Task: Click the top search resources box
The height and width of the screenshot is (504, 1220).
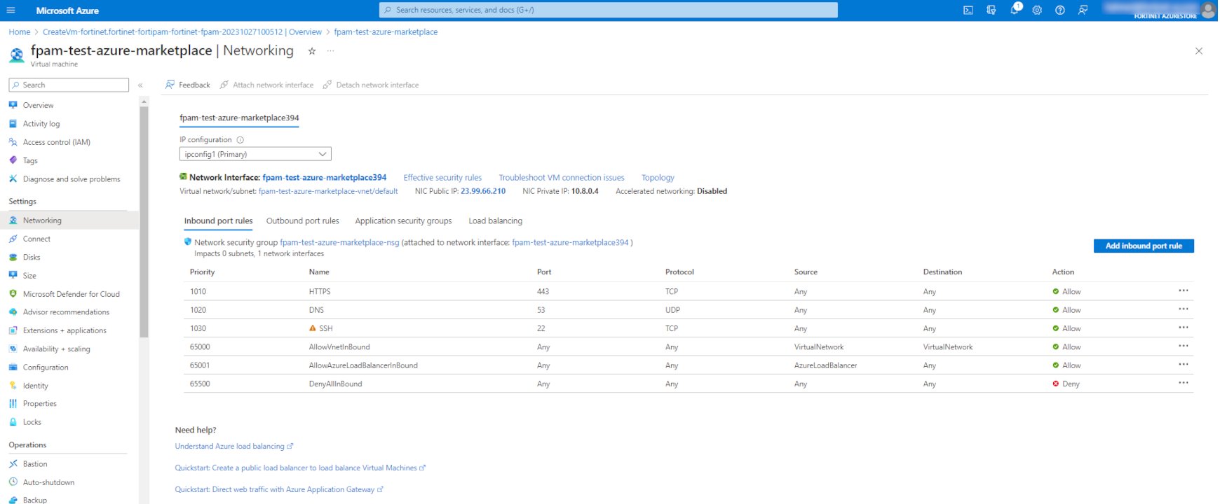Action: coord(609,10)
